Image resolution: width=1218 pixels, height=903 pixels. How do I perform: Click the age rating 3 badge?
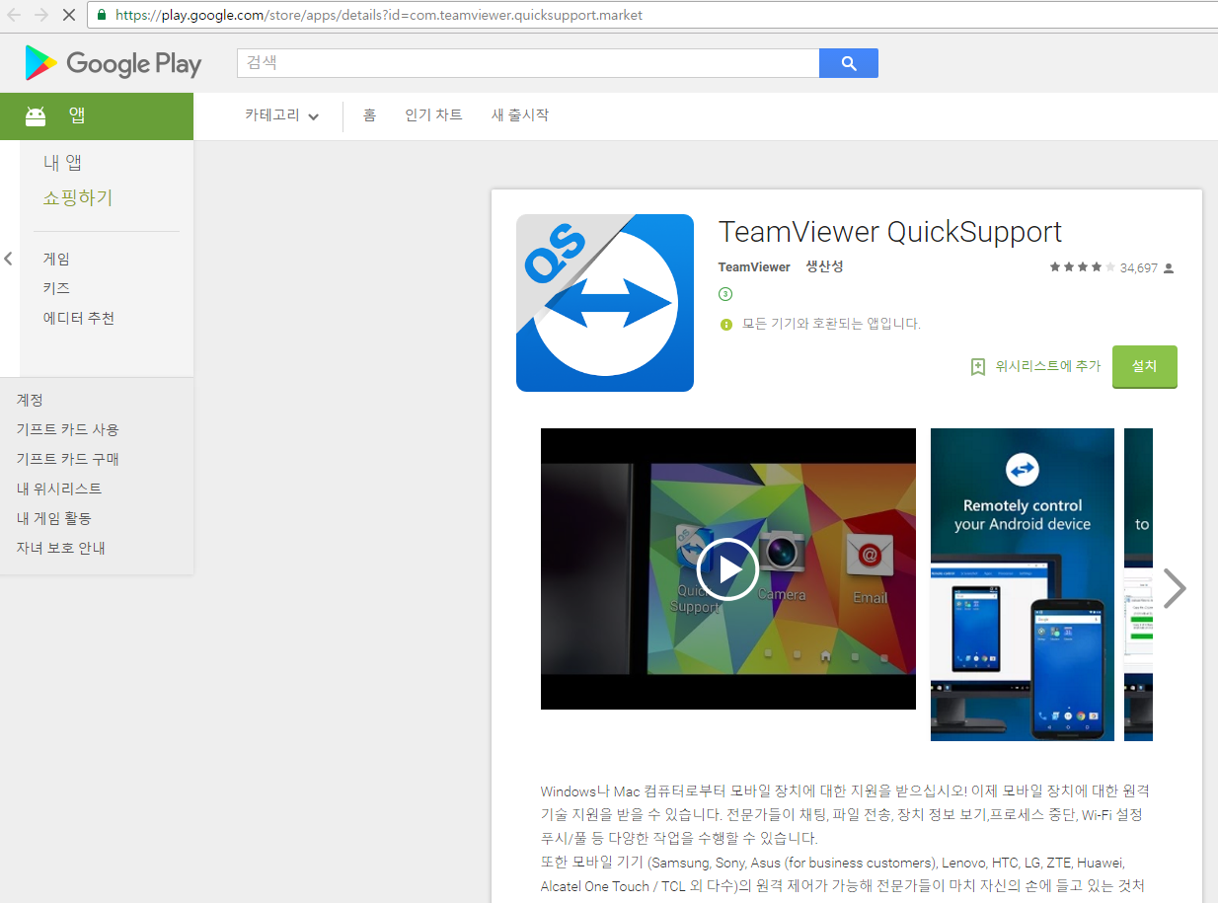coord(725,294)
